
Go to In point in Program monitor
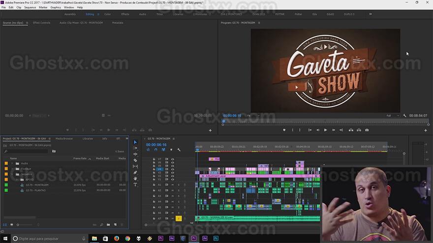click(x=310, y=130)
